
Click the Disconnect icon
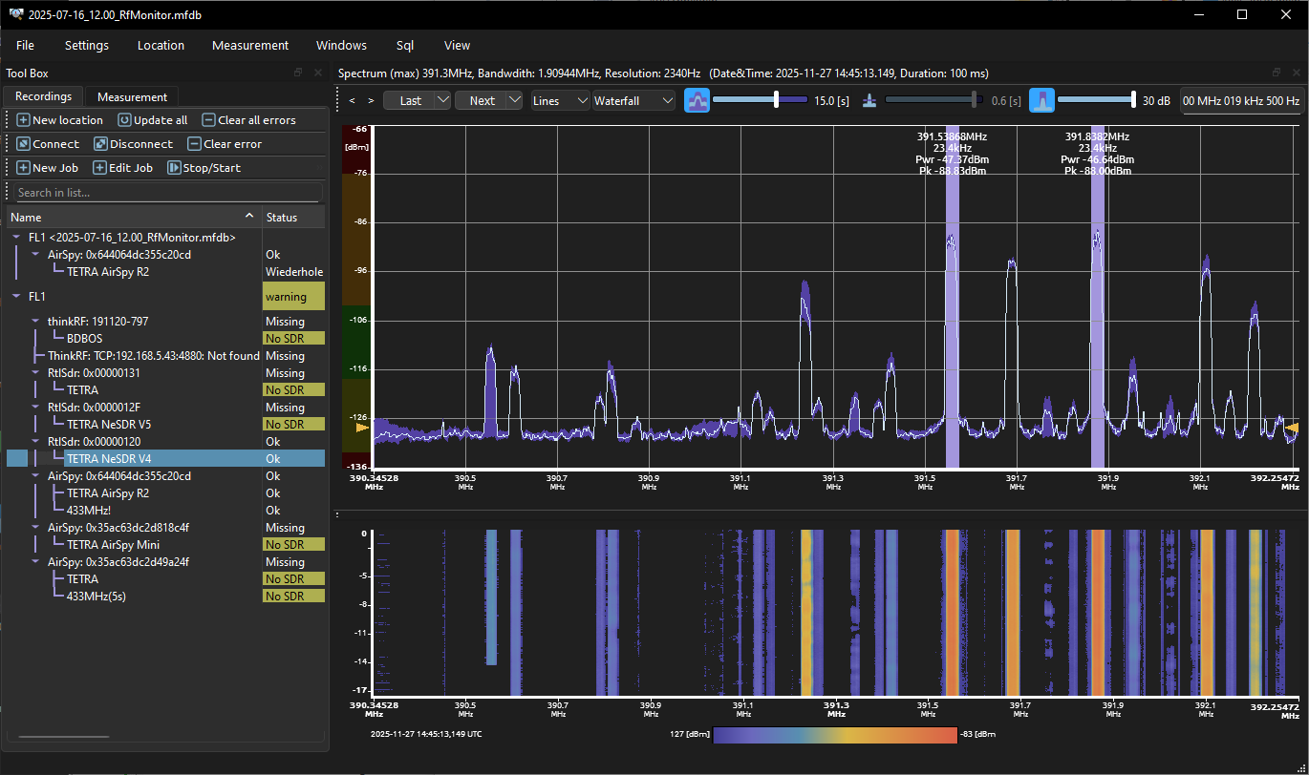tap(98, 143)
